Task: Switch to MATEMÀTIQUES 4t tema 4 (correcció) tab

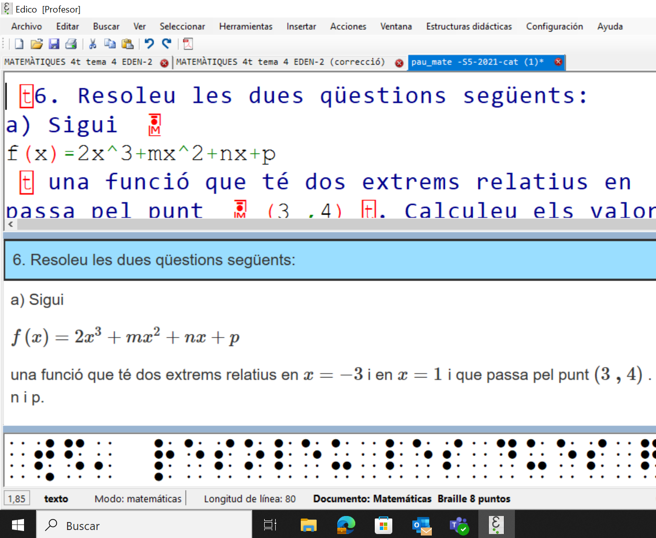Action: click(281, 62)
